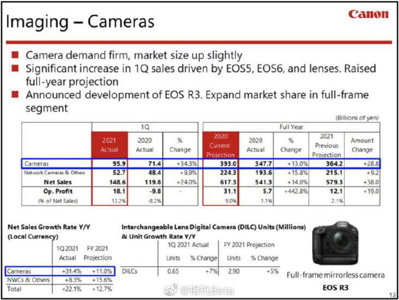The height and width of the screenshot is (300, 399).
Task: Click the DILC units value 2.90
Action: tap(234, 271)
